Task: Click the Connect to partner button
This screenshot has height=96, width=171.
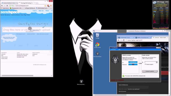Action: pyautogui.click(x=150, y=71)
